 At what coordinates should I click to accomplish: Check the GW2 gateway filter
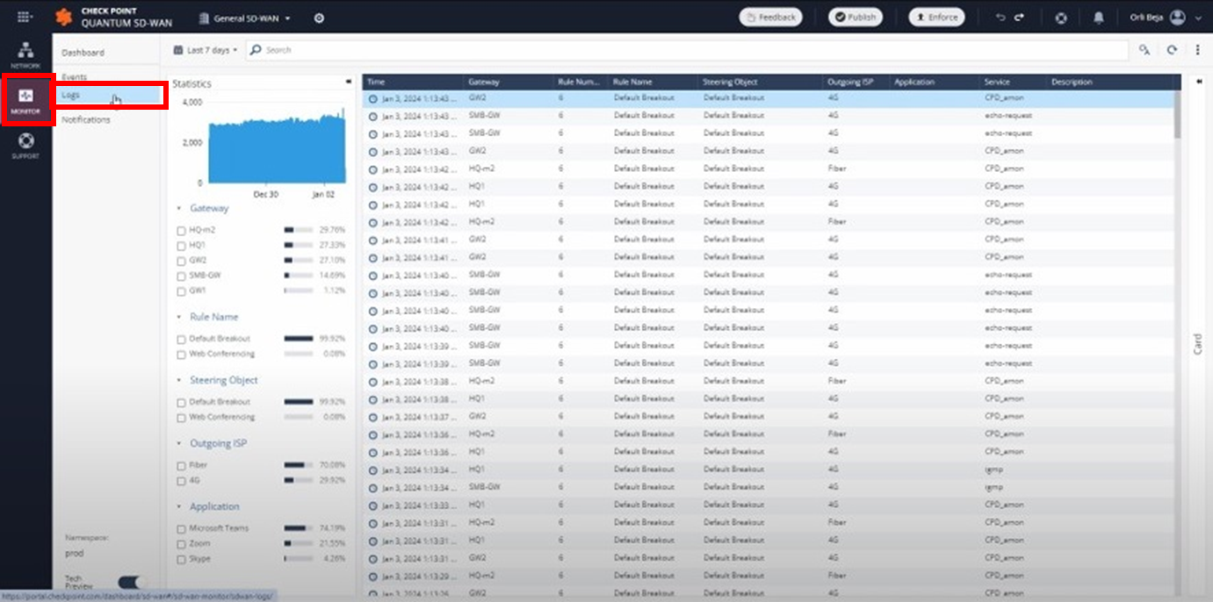pos(181,261)
